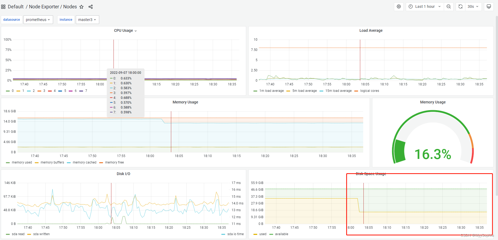Click the instance variable label

(x=66, y=20)
